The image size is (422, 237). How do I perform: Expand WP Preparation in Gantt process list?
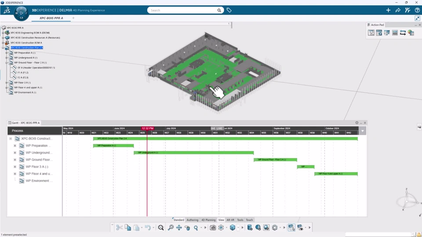point(15,146)
